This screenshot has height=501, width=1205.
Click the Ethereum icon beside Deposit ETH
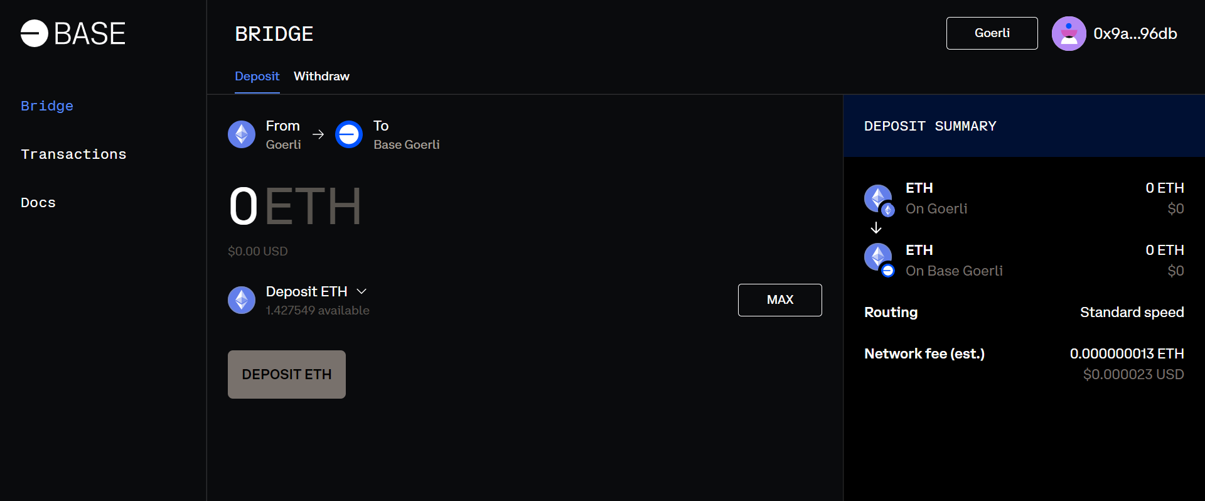(x=242, y=300)
